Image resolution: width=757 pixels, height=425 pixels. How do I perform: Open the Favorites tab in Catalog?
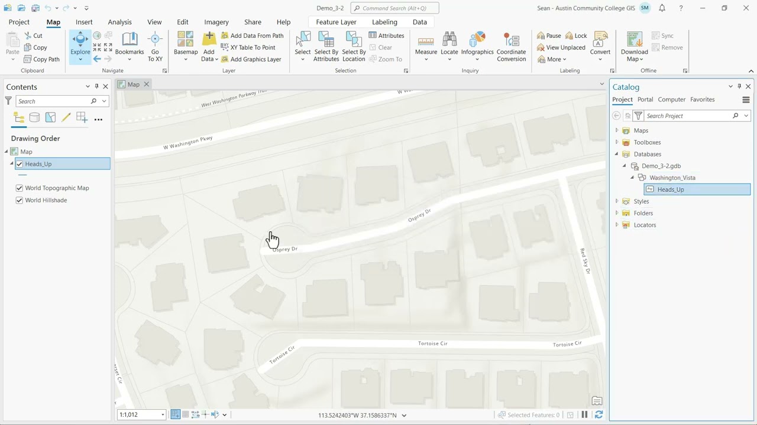click(703, 100)
